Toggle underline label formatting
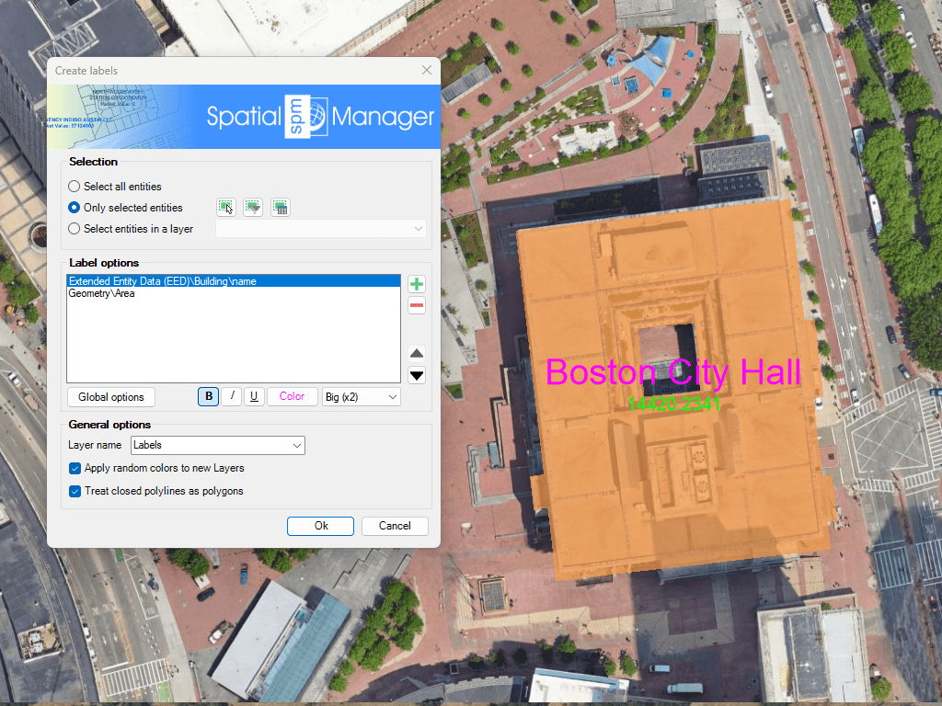Image resolution: width=942 pixels, height=706 pixels. click(x=254, y=397)
